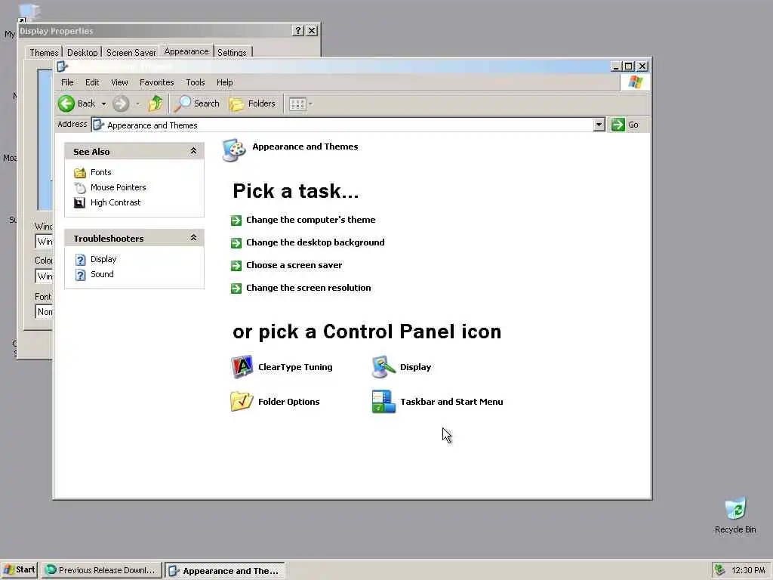Viewport: 773px width, 580px height.
Task: Open the Start menu
Action: click(x=20, y=569)
